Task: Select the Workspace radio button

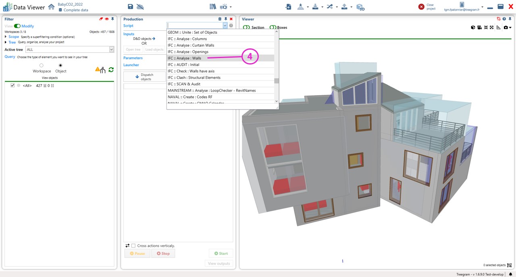Action: 42,65
